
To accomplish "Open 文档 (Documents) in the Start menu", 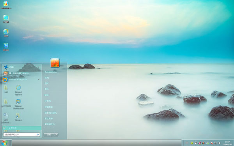I will tap(47, 78).
